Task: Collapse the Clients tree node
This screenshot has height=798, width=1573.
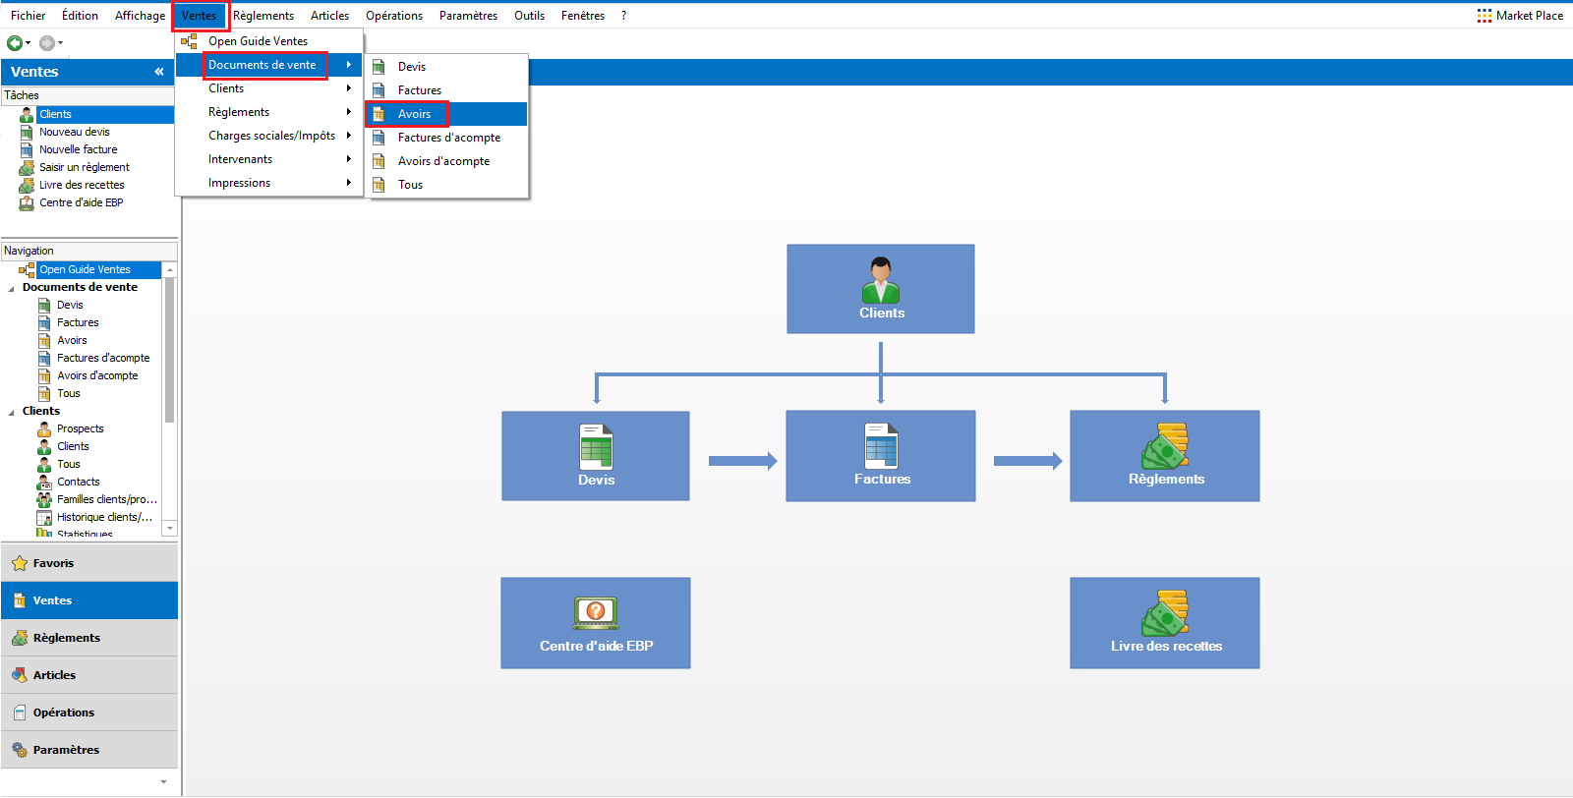Action: 12,412
